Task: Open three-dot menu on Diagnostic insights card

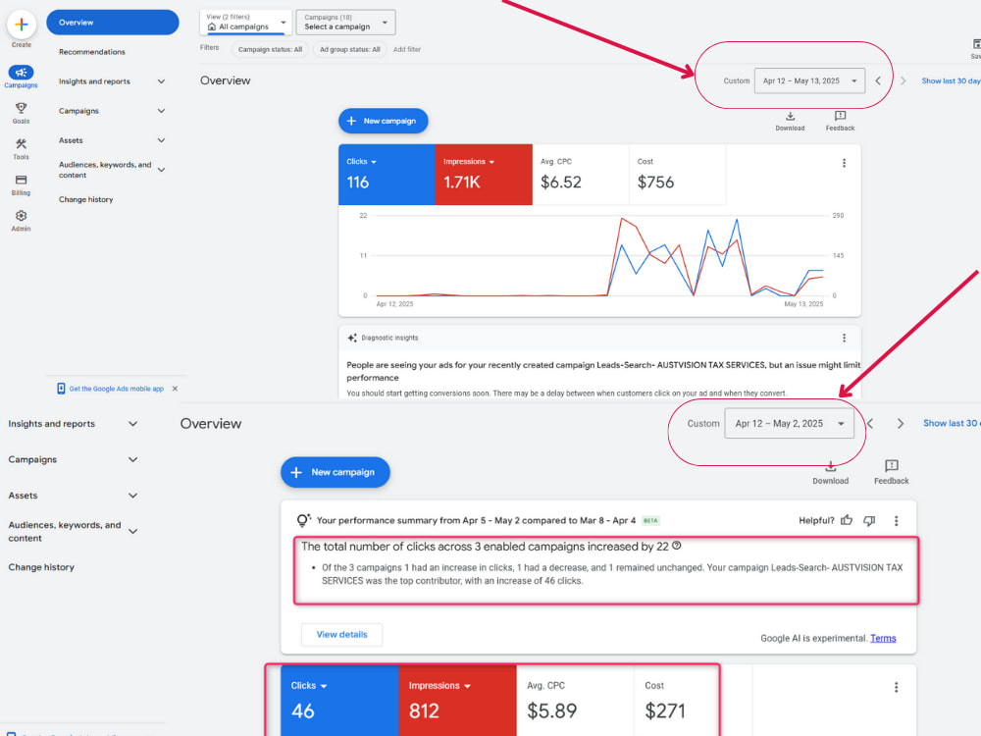Action: pyautogui.click(x=844, y=338)
